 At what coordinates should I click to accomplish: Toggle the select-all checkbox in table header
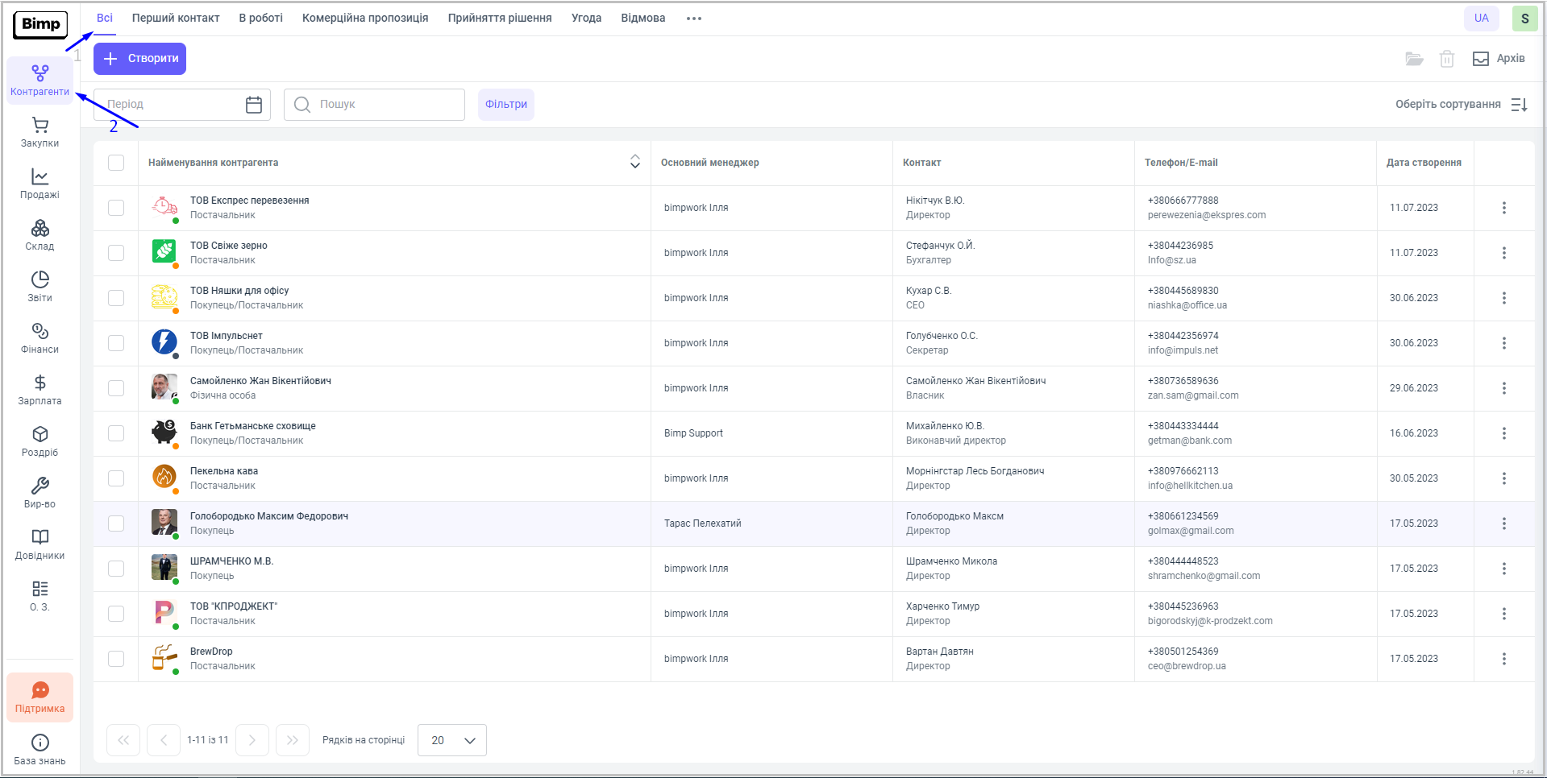pyautogui.click(x=116, y=163)
